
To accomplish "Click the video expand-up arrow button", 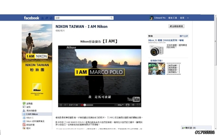I will point(127,105).
